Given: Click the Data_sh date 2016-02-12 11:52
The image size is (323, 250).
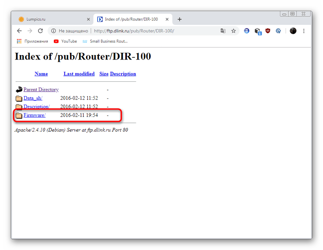Looking at the screenshot, I should point(79,98).
